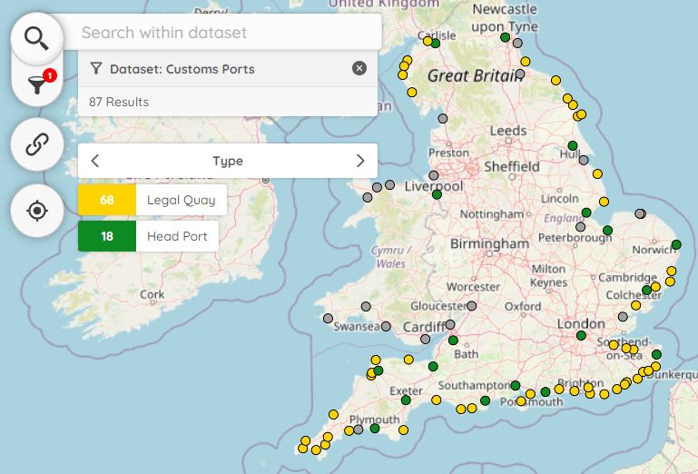Image resolution: width=698 pixels, height=474 pixels.
Task: Select the green marker at Newcastle upon Tyne
Action: pos(505,37)
